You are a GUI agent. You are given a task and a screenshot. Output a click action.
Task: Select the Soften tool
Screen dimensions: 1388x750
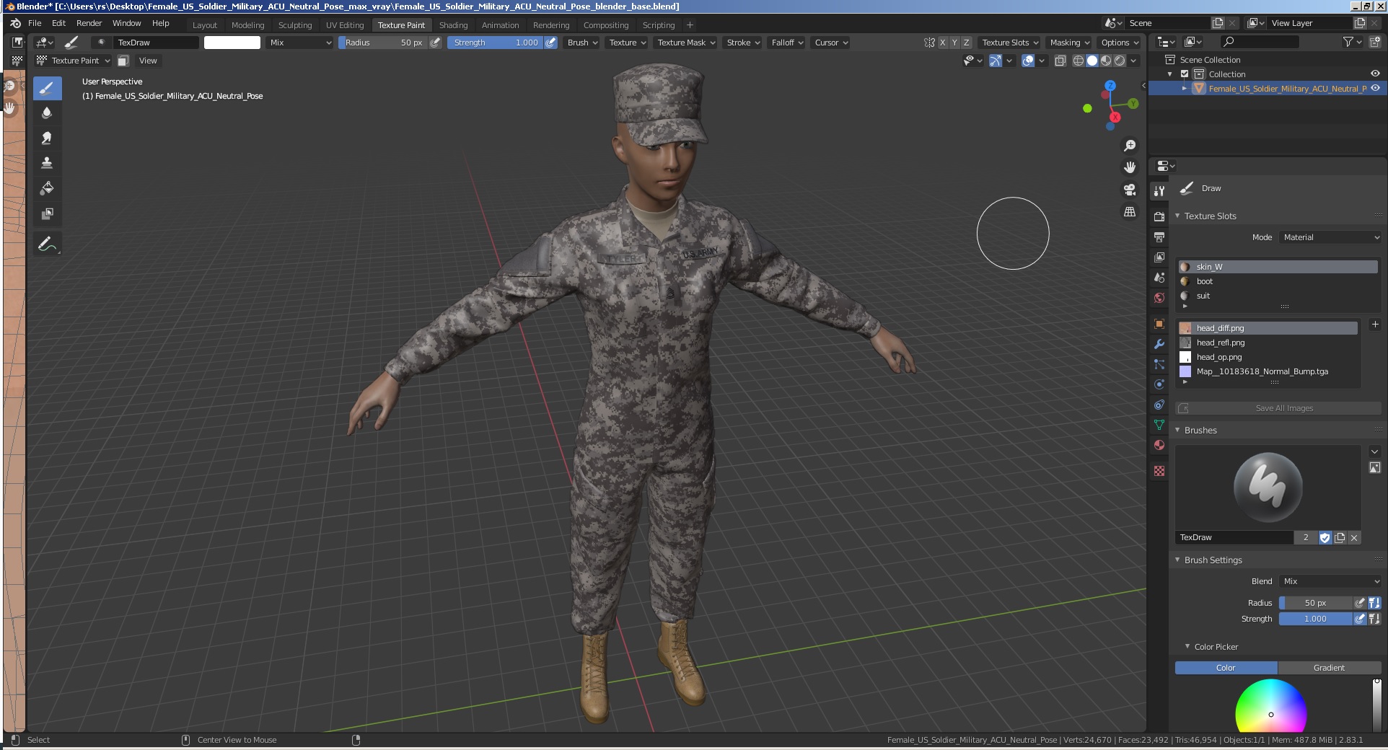pyautogui.click(x=47, y=113)
